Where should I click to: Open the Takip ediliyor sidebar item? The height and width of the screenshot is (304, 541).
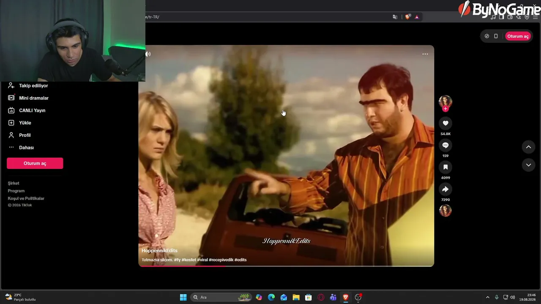point(28,86)
